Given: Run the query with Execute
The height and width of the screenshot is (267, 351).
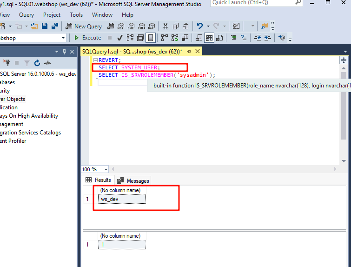Looking at the screenshot, I should [x=88, y=38].
